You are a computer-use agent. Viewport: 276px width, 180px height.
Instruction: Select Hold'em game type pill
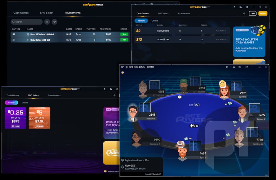click(x=141, y=21)
